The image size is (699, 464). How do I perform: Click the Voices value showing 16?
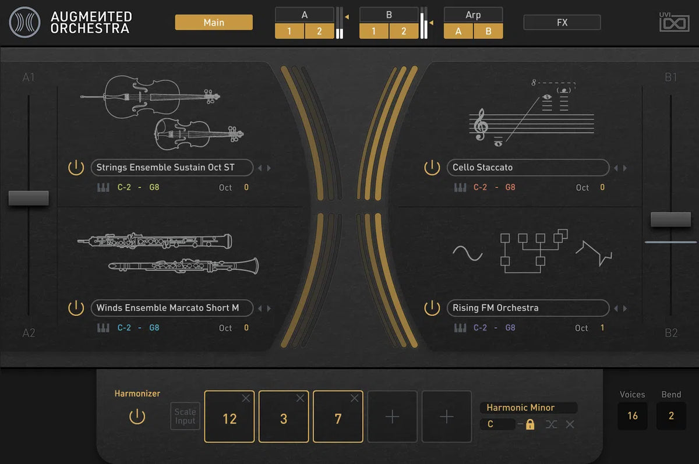(x=633, y=416)
